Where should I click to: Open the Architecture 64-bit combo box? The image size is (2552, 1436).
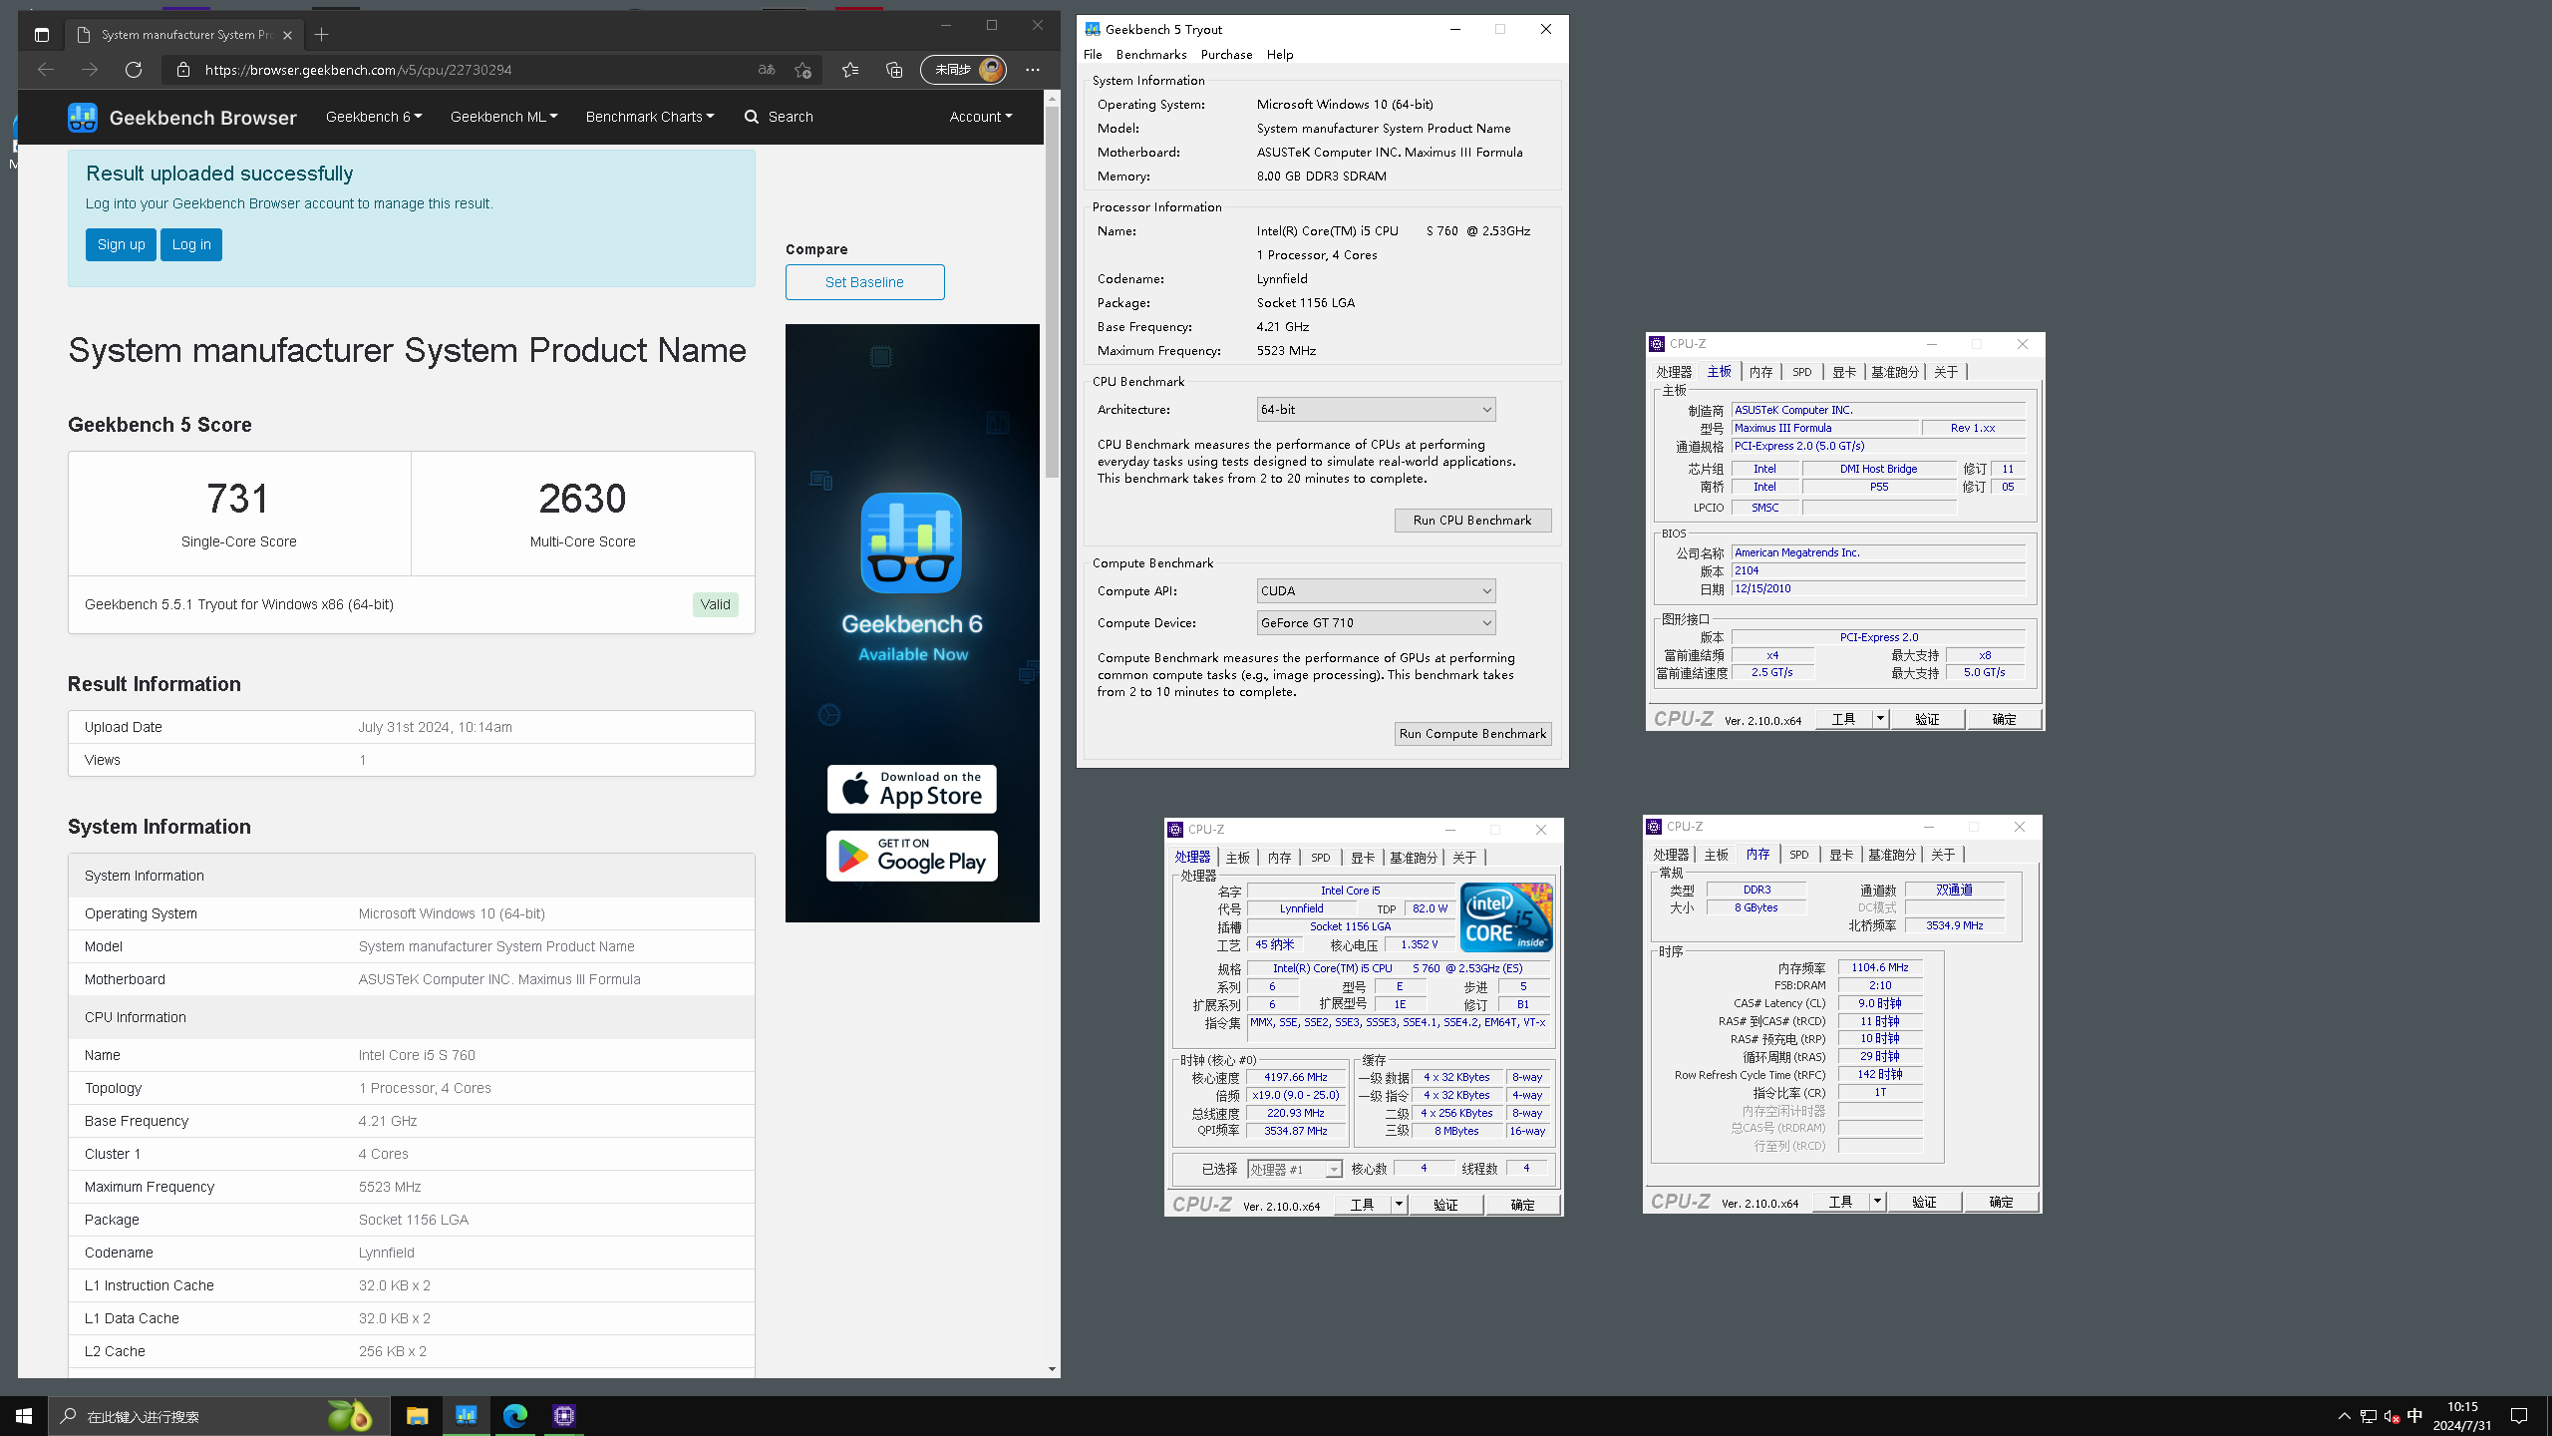[x=1376, y=410]
